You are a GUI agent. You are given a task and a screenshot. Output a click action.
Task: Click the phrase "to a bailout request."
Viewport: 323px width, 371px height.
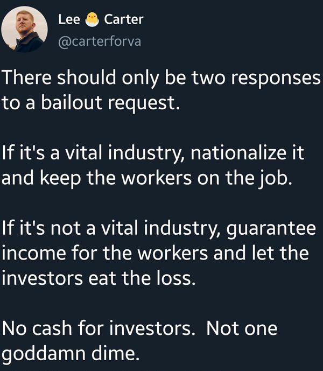coord(90,103)
